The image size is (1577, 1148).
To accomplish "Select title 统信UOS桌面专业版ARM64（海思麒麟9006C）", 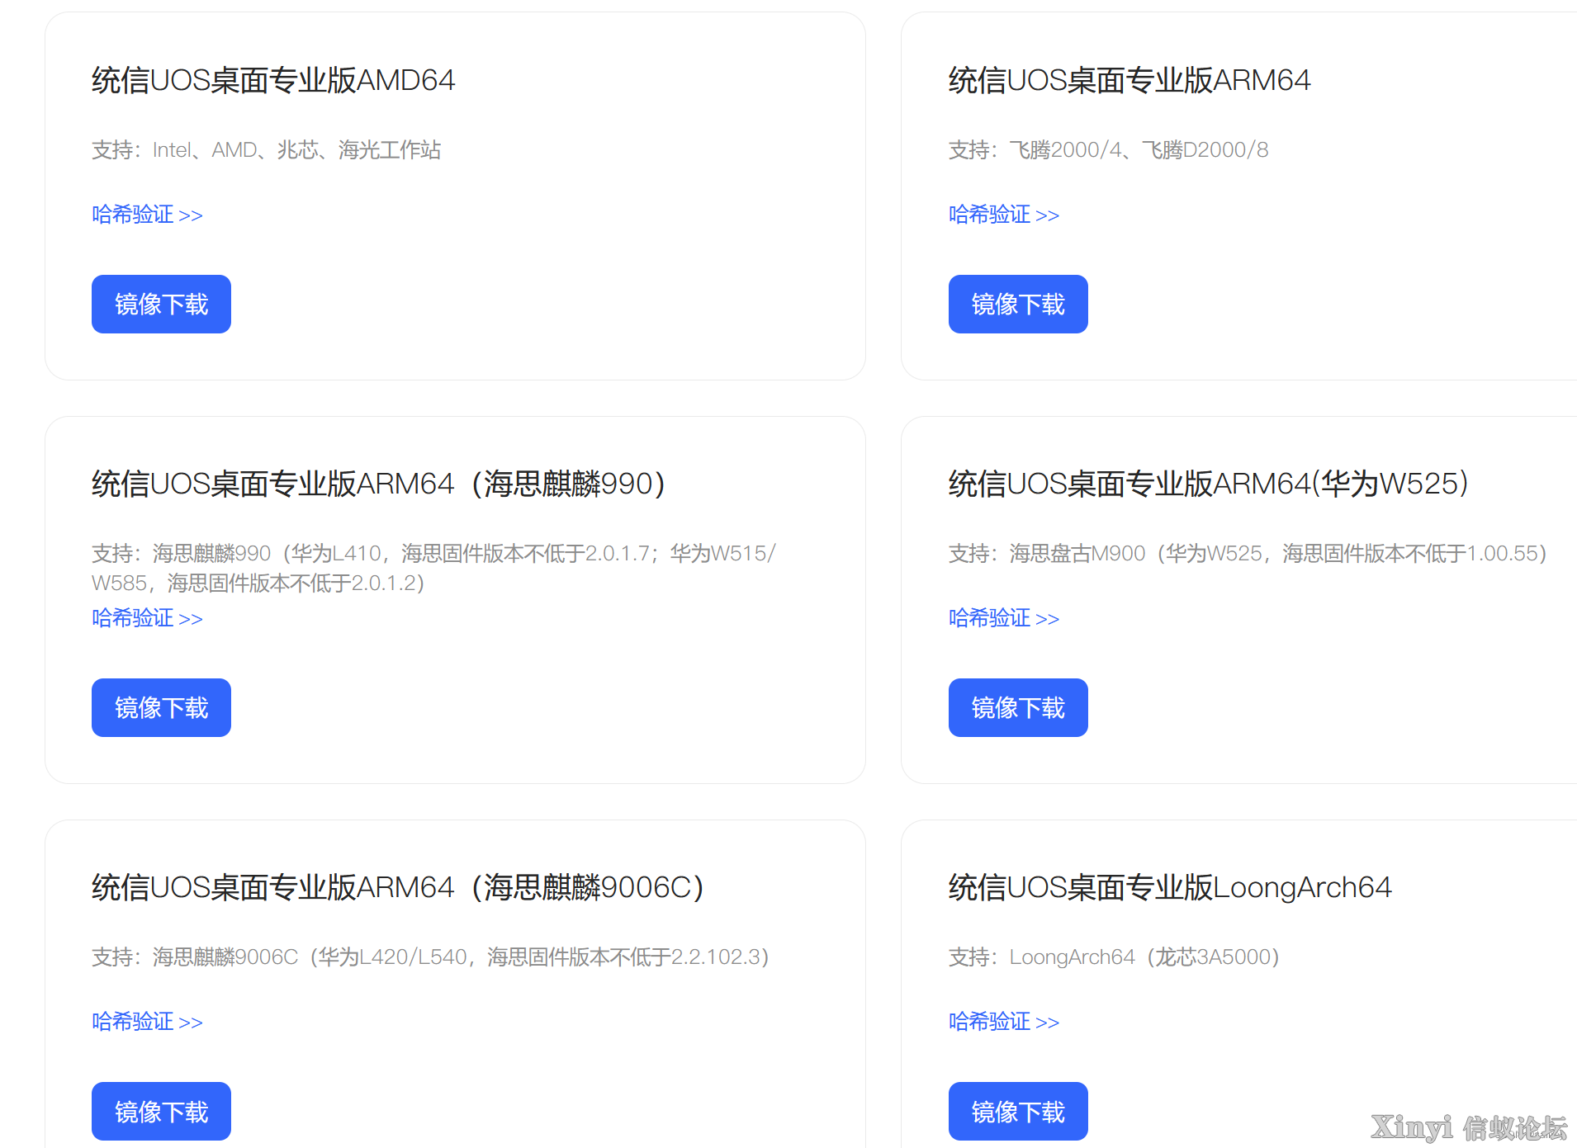I will pos(398,887).
